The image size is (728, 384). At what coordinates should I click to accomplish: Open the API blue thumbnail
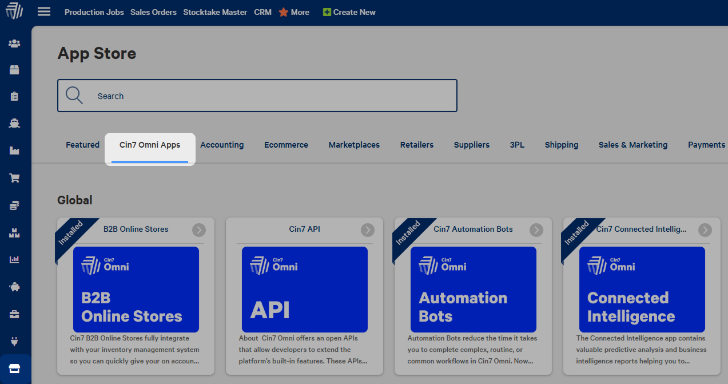[305, 290]
